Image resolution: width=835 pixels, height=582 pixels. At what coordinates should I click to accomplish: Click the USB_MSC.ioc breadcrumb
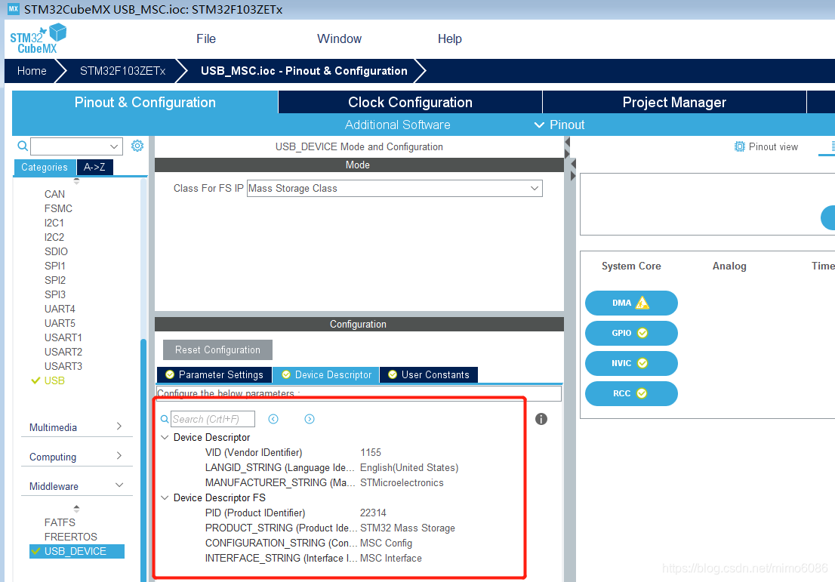click(x=304, y=71)
